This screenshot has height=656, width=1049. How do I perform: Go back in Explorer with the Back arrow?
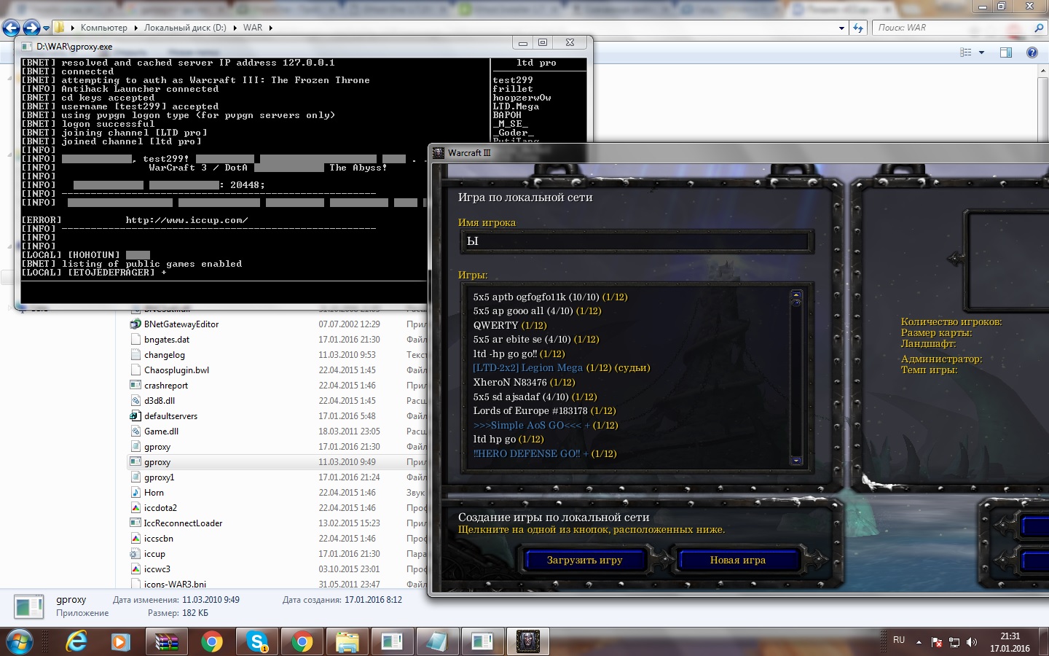[10, 28]
